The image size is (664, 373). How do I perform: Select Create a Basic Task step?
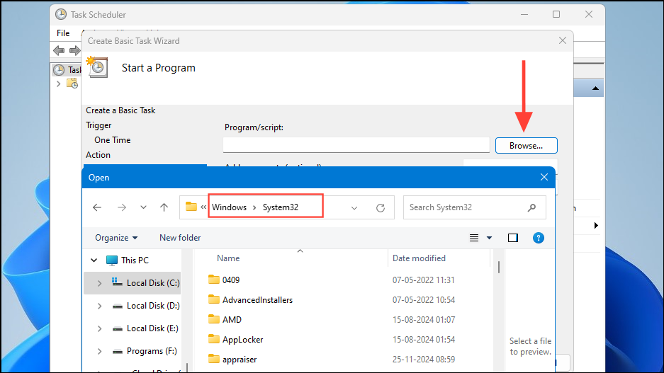coord(120,110)
